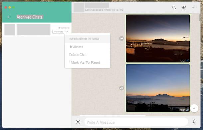Viewport: 203px width, 130px height.
Task: Open the chat header menu chevron
Action: 193,7
